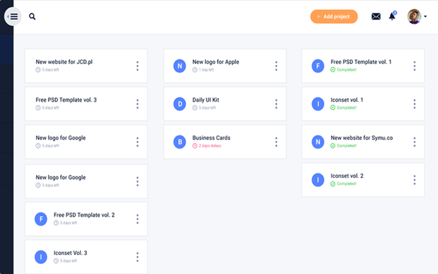This screenshot has height=274, width=438.
Task: Open three-dot menu for Business Cards
Action: (276, 142)
